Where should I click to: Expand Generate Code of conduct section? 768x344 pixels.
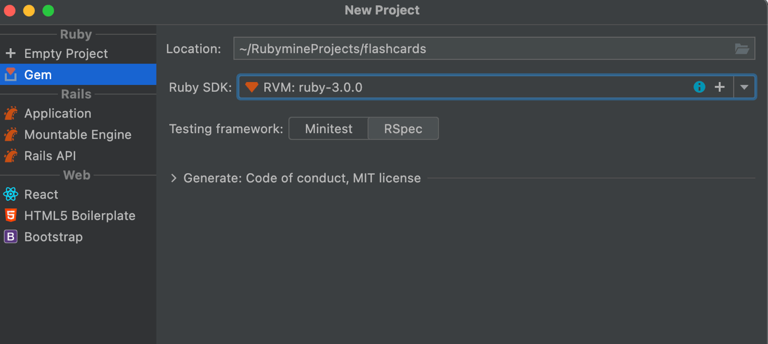tap(174, 178)
